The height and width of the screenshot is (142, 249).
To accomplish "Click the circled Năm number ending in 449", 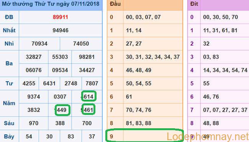I will pos(62,110).
